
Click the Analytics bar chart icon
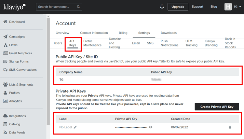pyautogui.click(x=5, y=101)
